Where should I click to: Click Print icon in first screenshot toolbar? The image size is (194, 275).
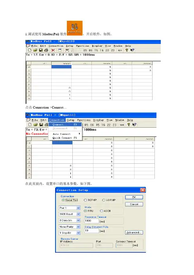click(x=46, y=50)
